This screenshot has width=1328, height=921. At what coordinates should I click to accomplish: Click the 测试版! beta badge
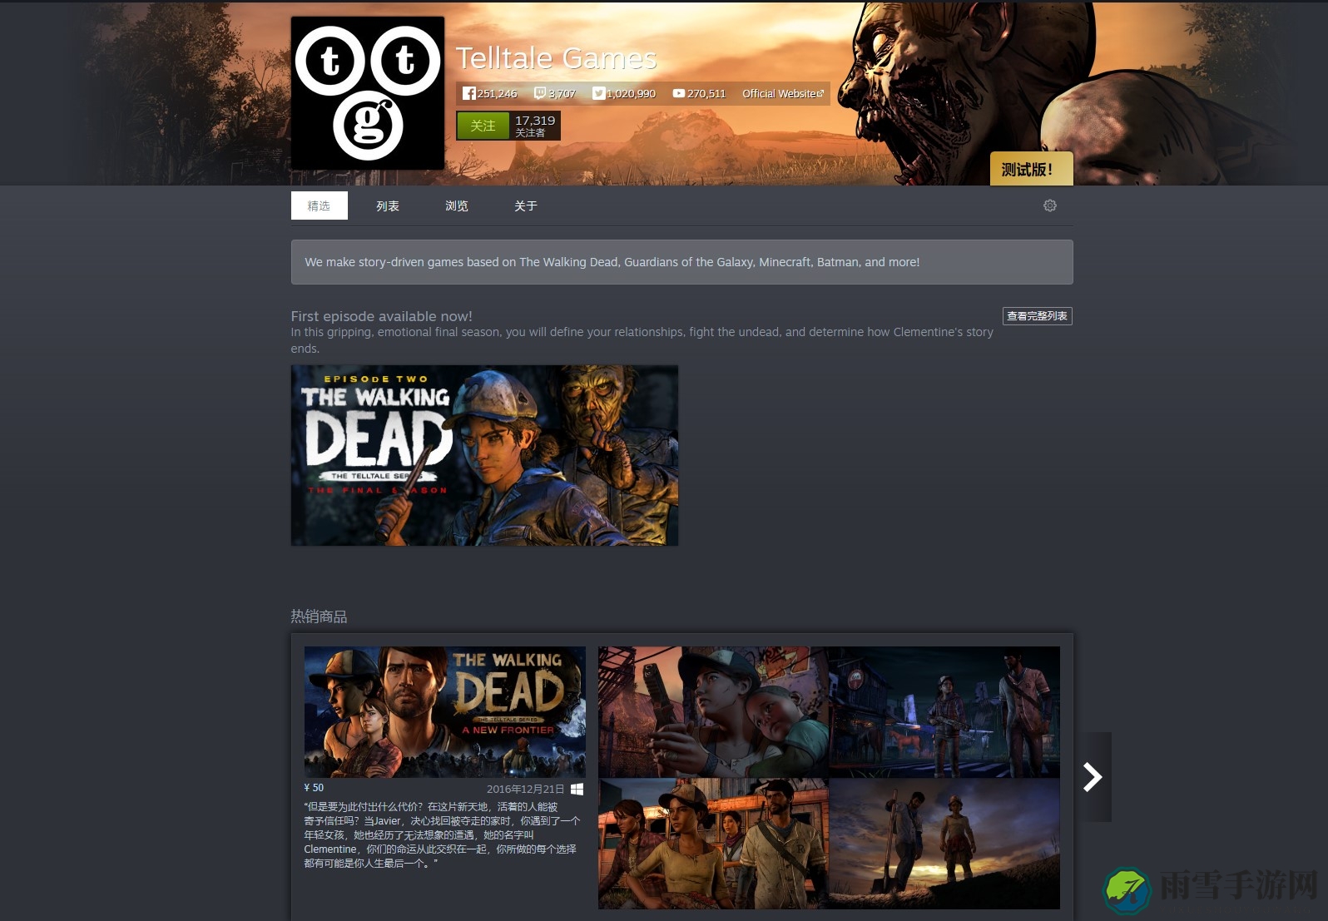point(1031,169)
